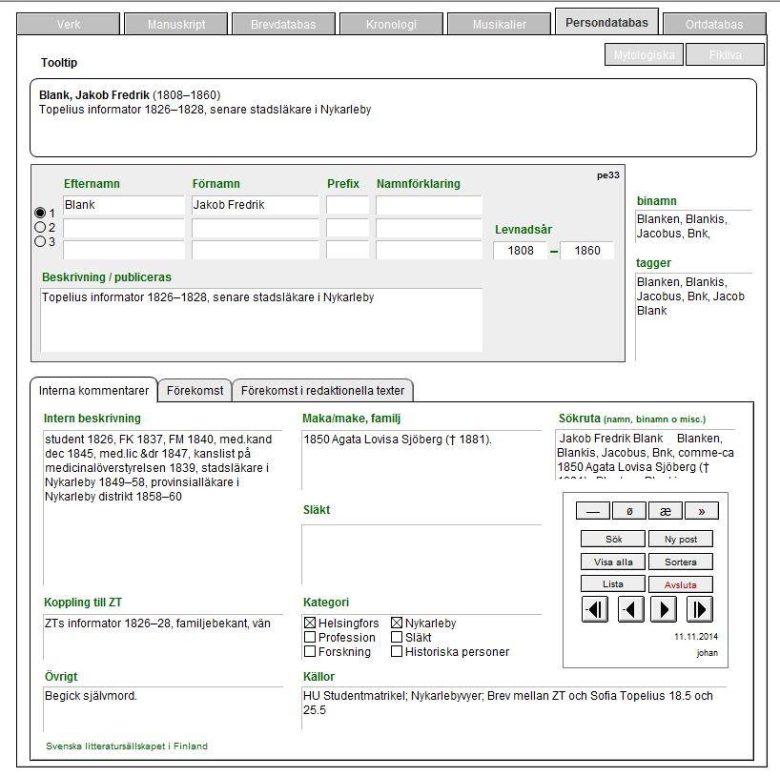Click the empty Släkt text area
The height and width of the screenshot is (777, 780).
[421, 554]
